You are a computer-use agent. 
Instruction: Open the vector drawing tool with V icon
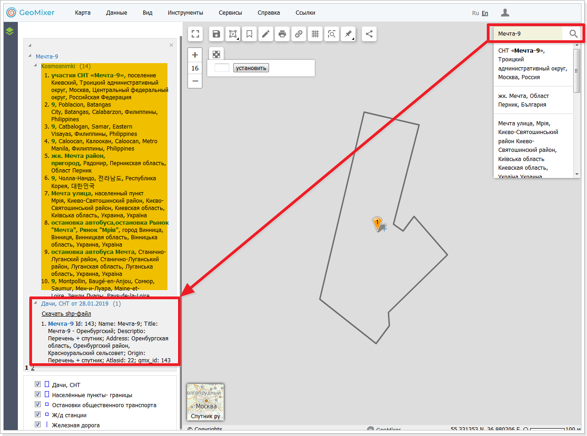point(233,34)
